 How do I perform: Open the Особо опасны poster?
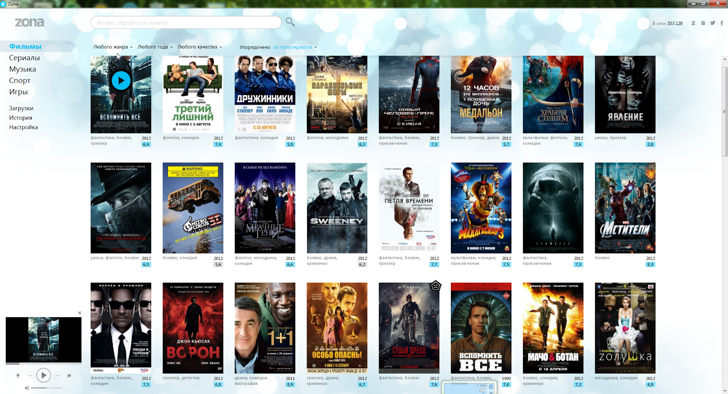pyautogui.click(x=337, y=328)
